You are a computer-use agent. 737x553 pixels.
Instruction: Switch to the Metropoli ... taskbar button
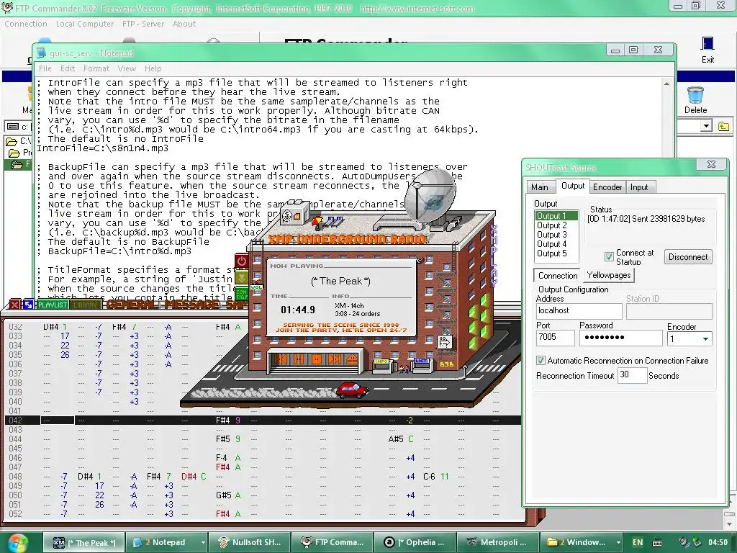point(498,543)
